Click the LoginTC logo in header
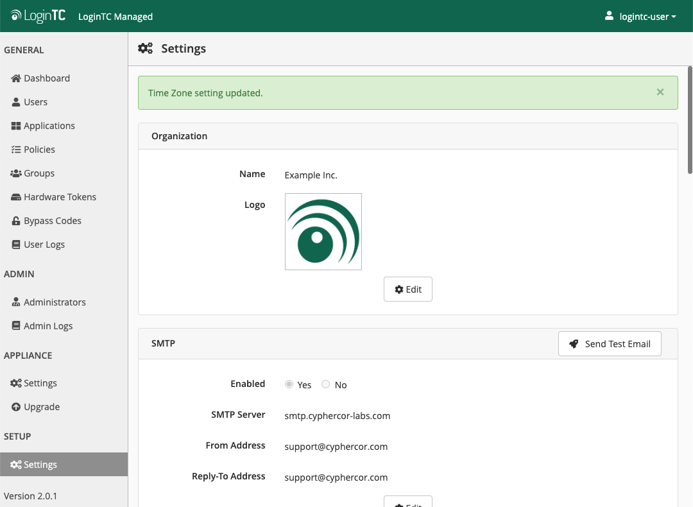 point(38,16)
